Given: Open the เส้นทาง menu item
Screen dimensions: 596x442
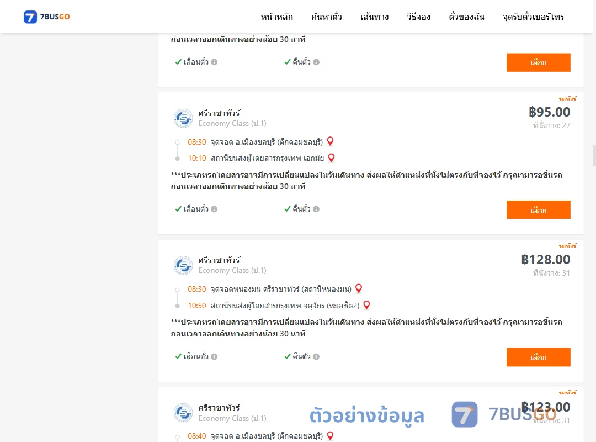Looking at the screenshot, I should click(374, 17).
